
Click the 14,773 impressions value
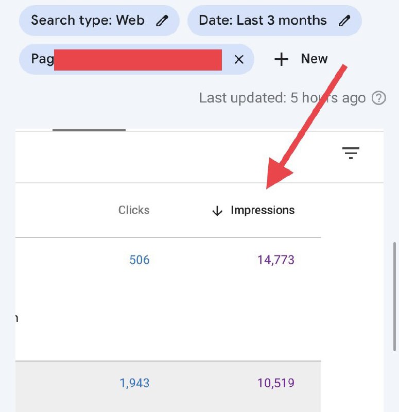[x=276, y=260]
